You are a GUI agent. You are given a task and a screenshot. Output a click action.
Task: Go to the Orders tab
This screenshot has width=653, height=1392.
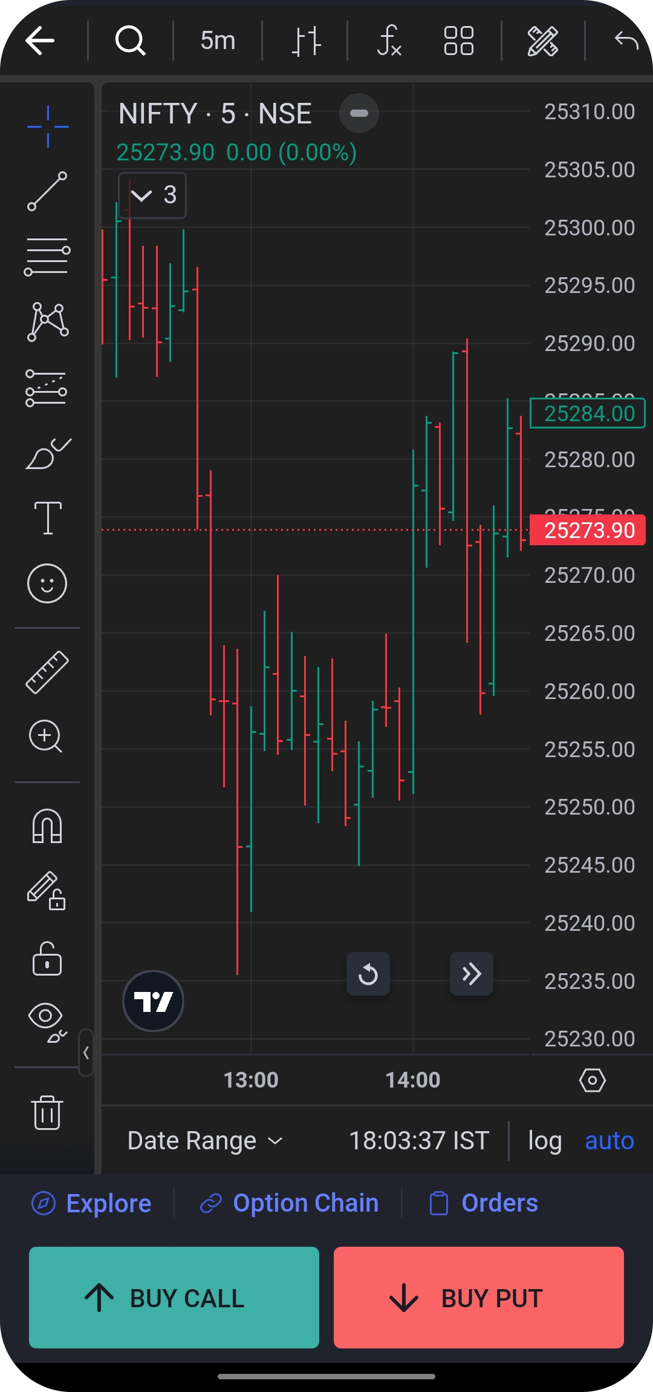tap(484, 1203)
